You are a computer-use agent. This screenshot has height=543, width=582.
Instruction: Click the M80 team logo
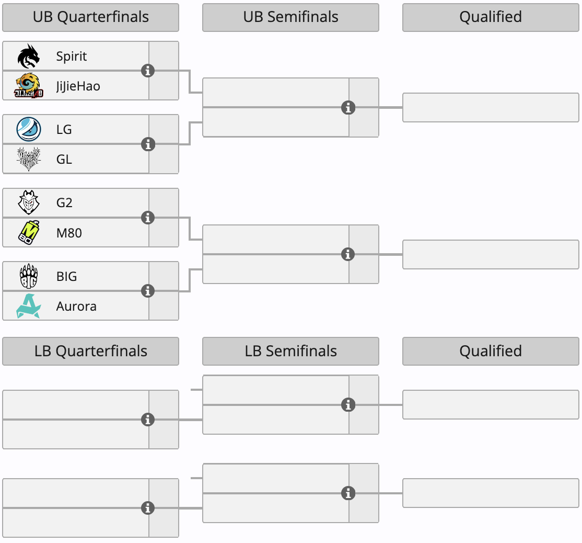click(x=29, y=233)
